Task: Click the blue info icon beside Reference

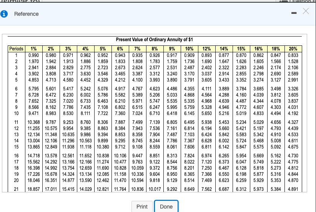Action: tap(4, 14)
